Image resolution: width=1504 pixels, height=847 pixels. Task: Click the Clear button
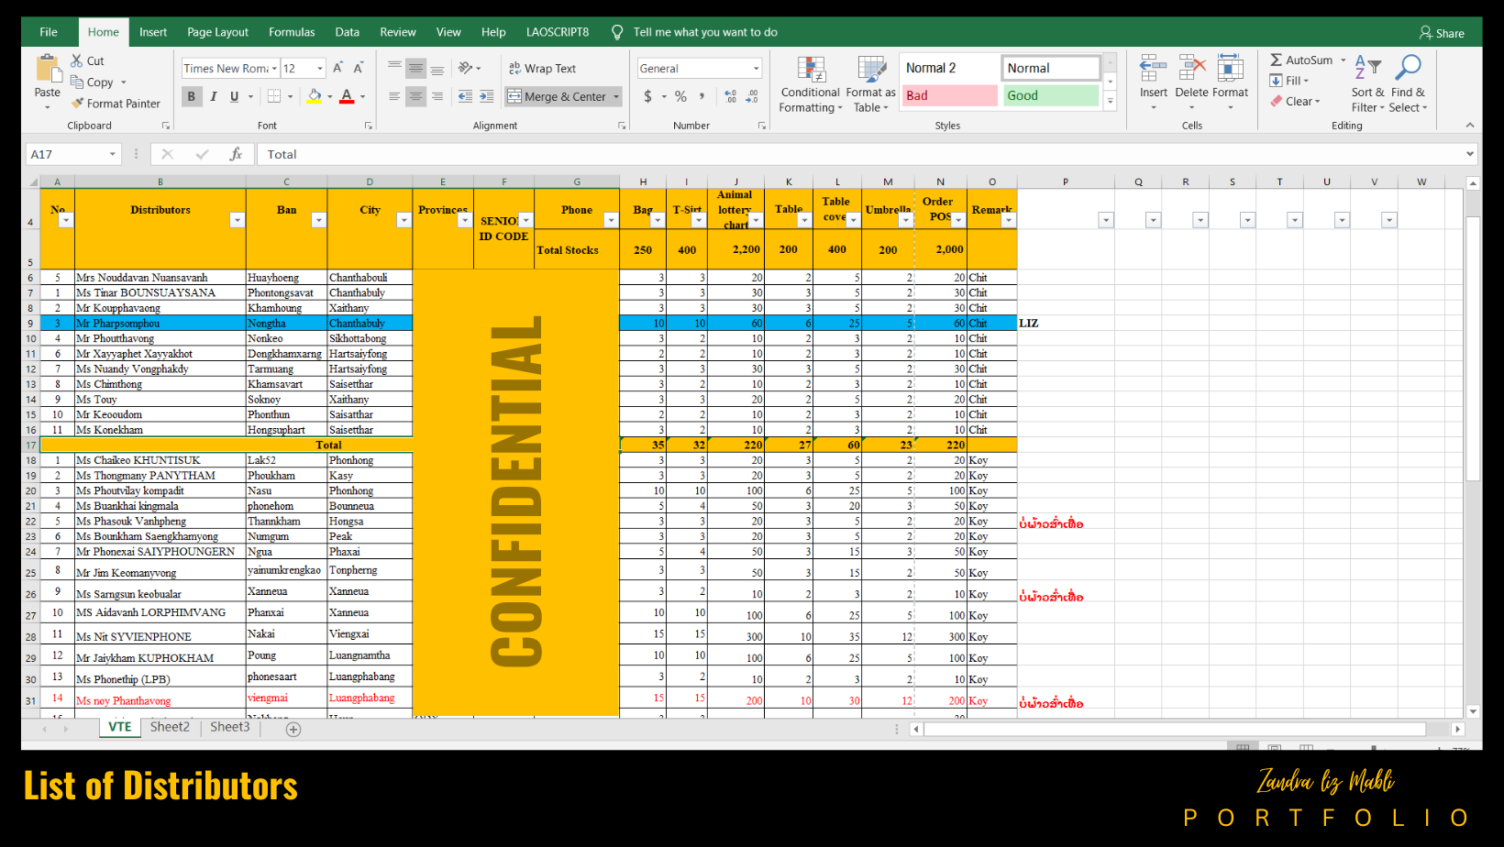tap(1295, 102)
